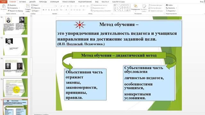Switch to ПОКАЗ СЛАЙДОВ slideshow tab
Image resolution: width=205 pixels, height=115 pixels.
(x=69, y=2)
